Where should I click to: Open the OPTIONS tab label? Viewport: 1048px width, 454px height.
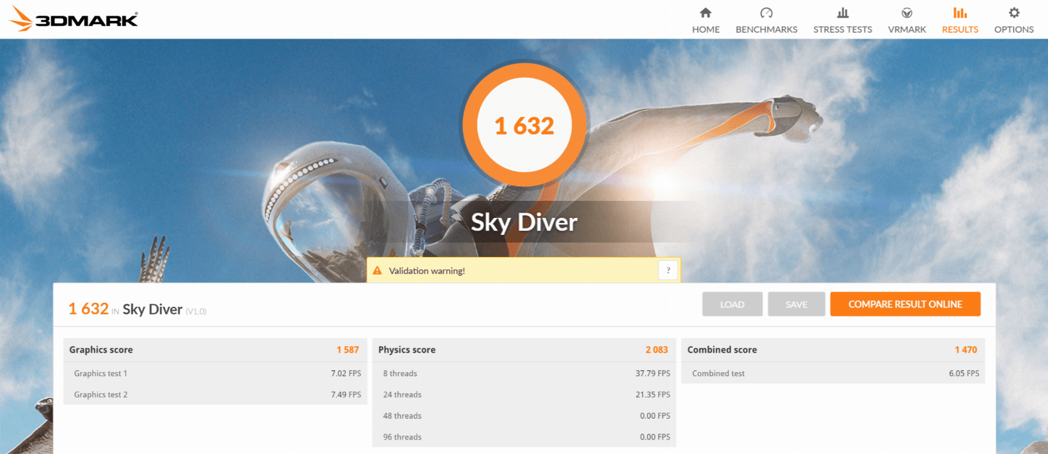[1014, 29]
